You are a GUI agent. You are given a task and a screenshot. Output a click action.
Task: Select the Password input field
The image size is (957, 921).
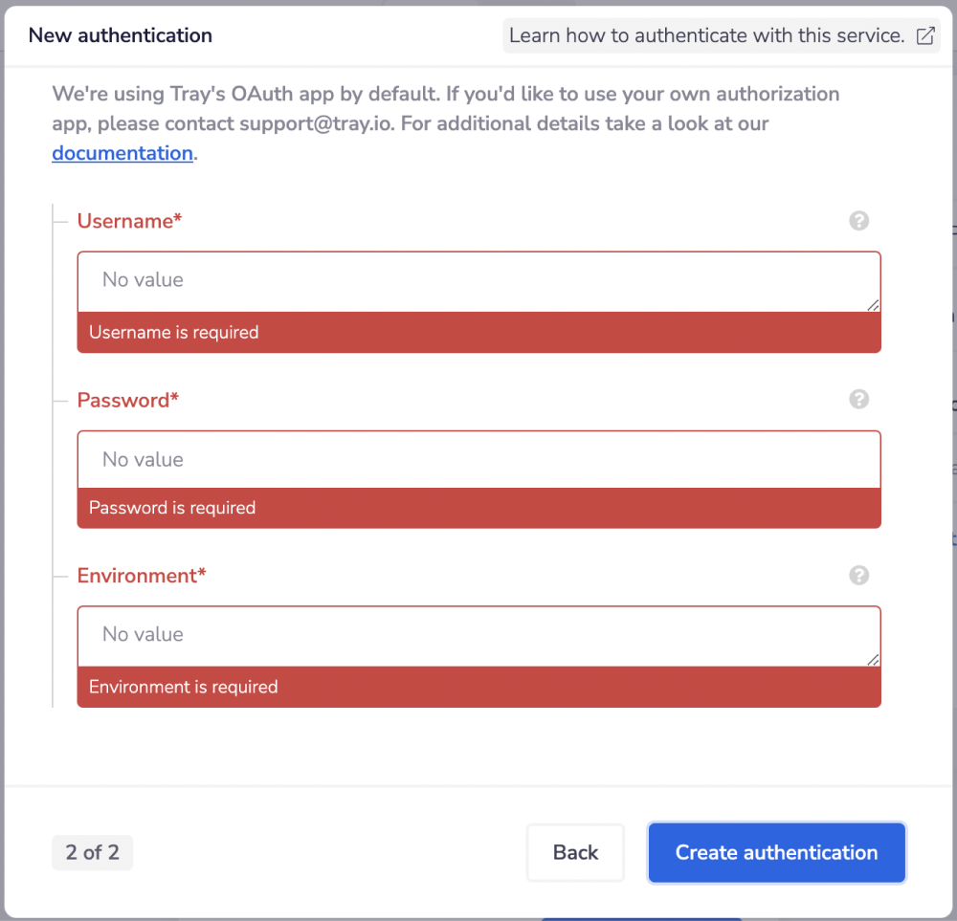click(478, 459)
